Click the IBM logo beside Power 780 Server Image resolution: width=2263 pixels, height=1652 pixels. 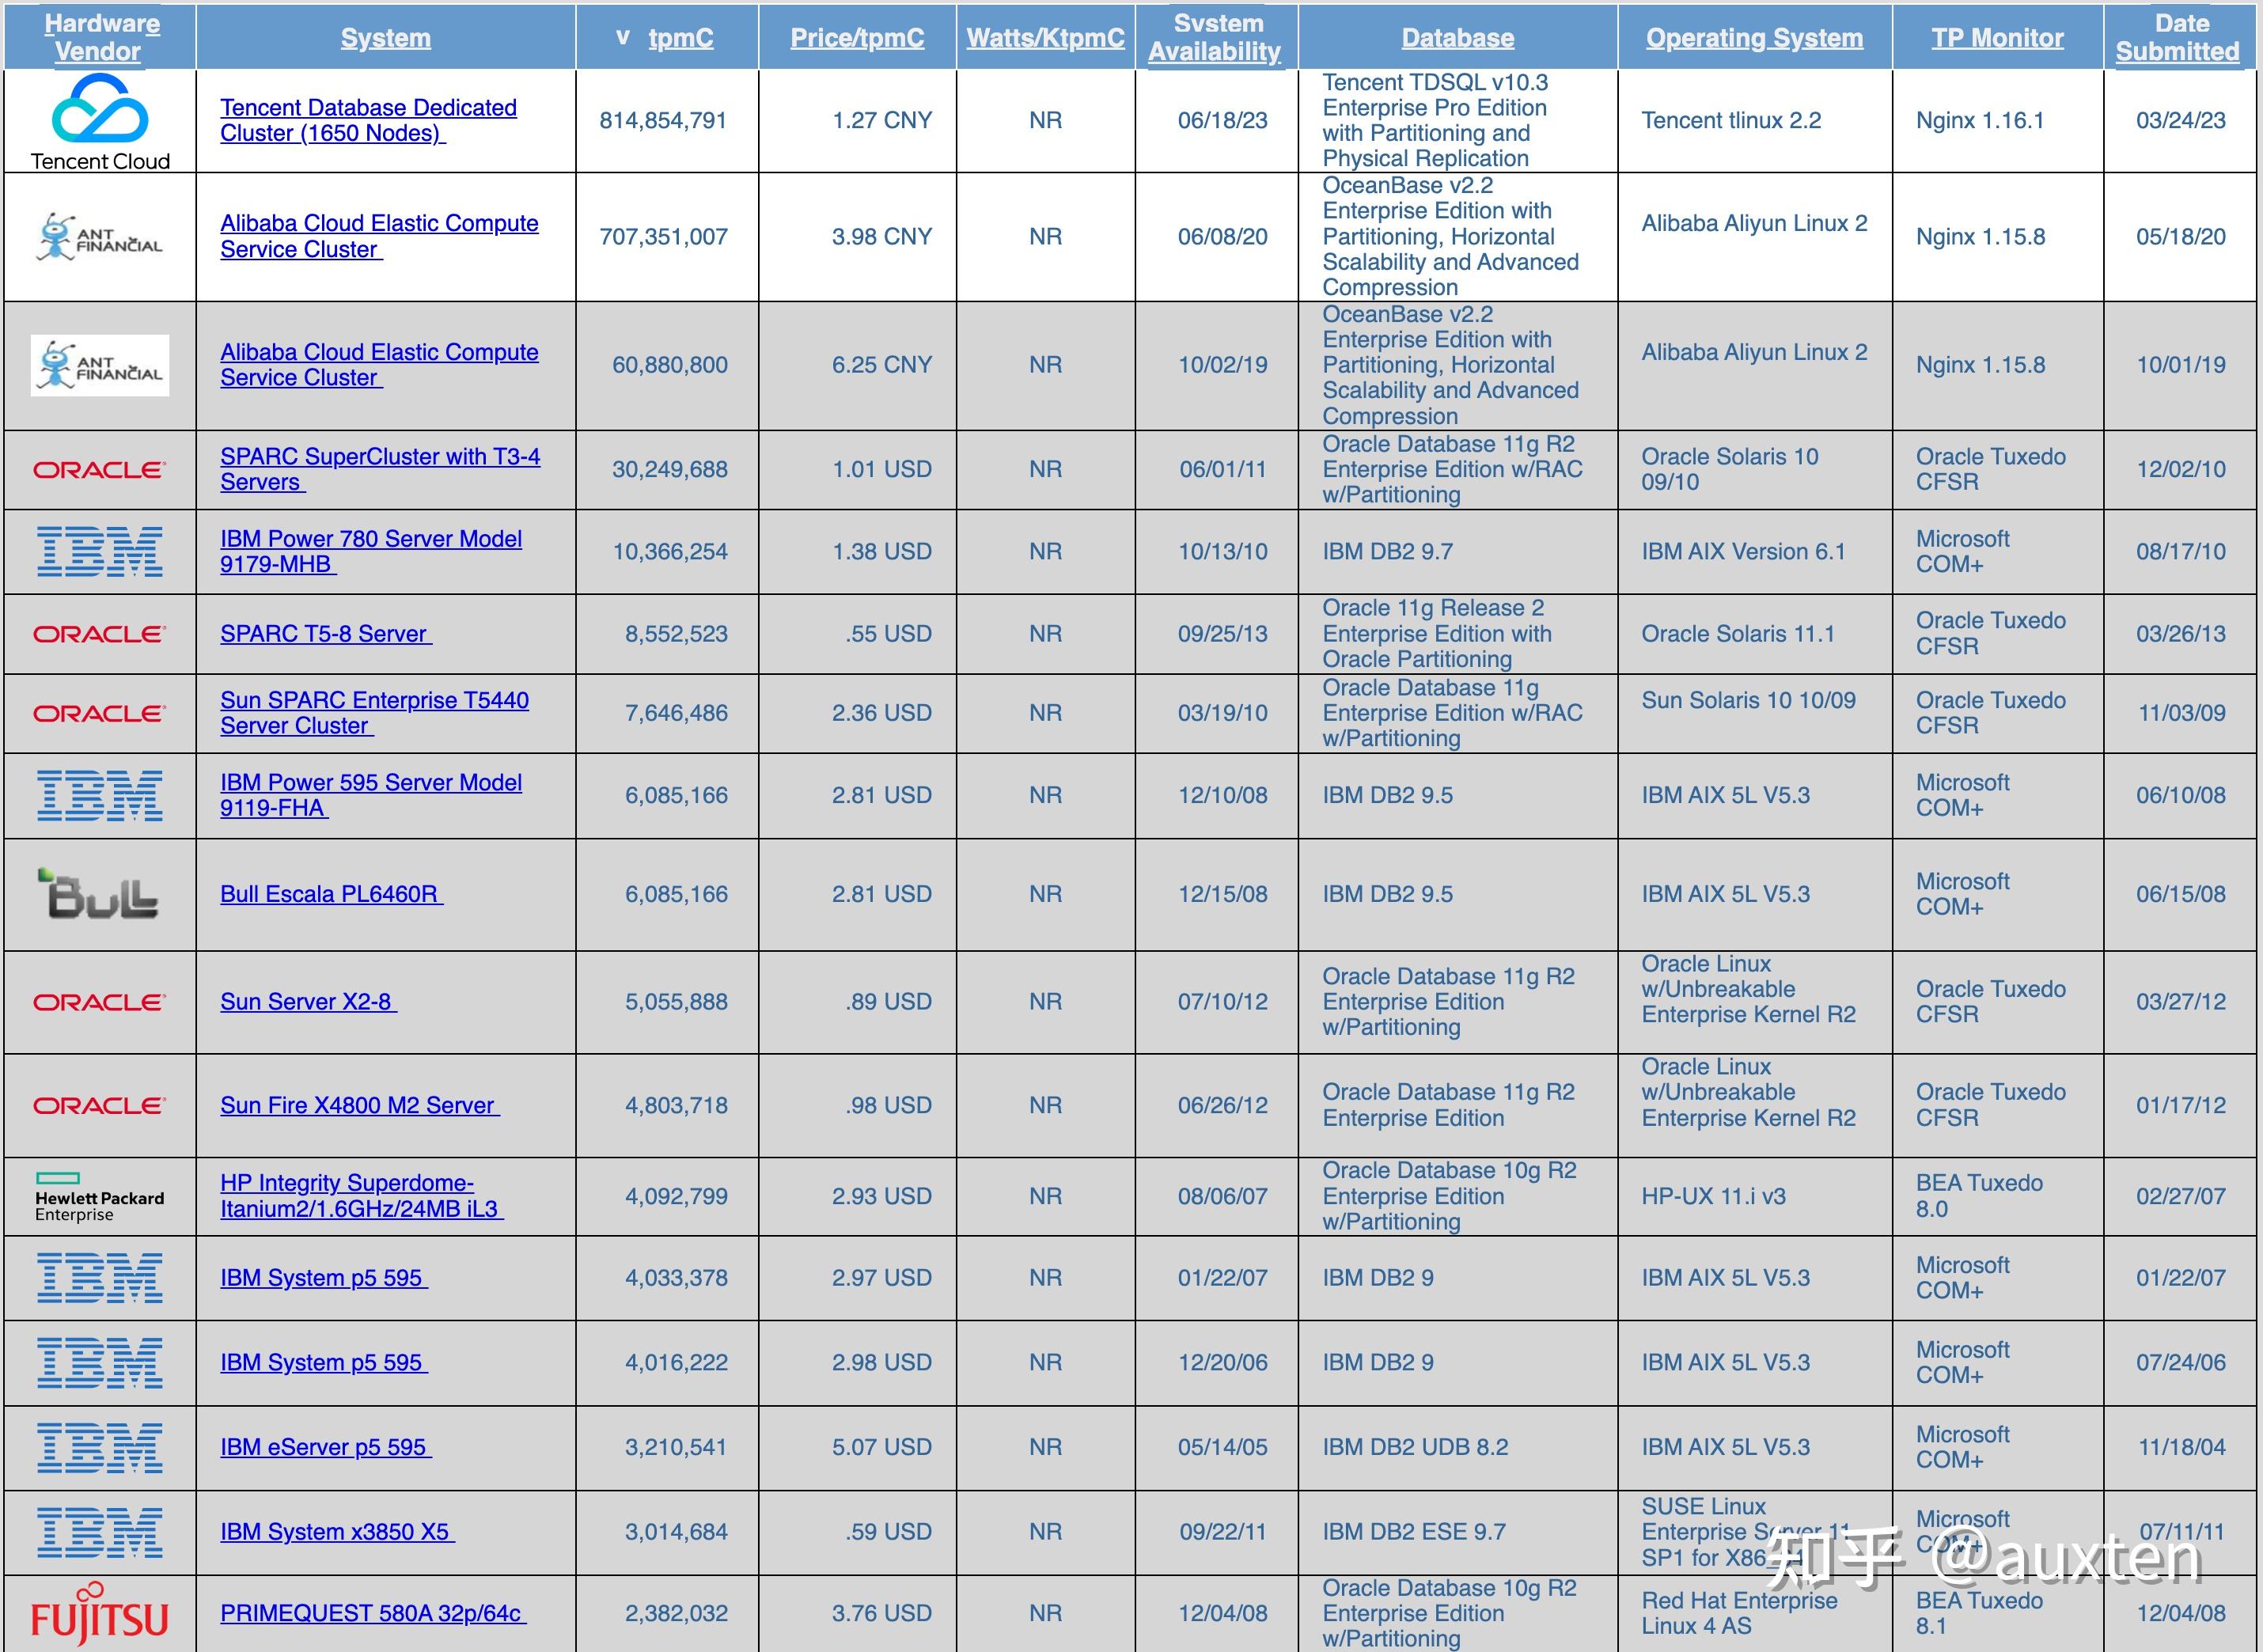(99, 551)
